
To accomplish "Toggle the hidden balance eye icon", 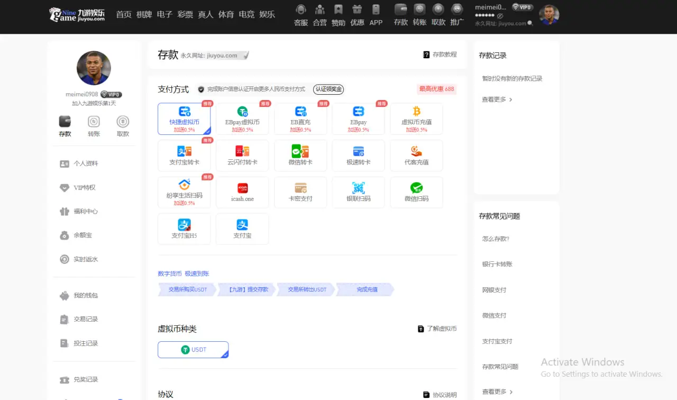I will tap(500, 16).
